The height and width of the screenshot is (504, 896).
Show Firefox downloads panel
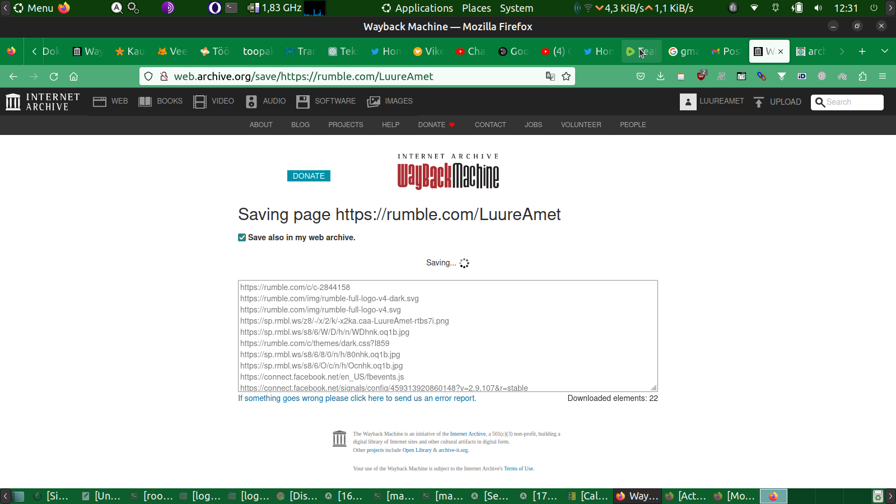click(x=661, y=76)
